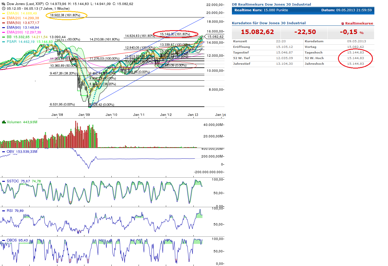Select the Tagestief value 15.046,87
The image size is (388, 266).
click(x=284, y=53)
